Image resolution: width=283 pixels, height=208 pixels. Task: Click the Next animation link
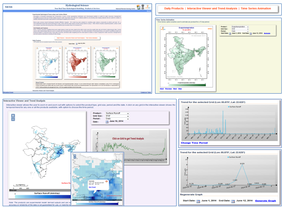pyautogui.click(x=175, y=89)
